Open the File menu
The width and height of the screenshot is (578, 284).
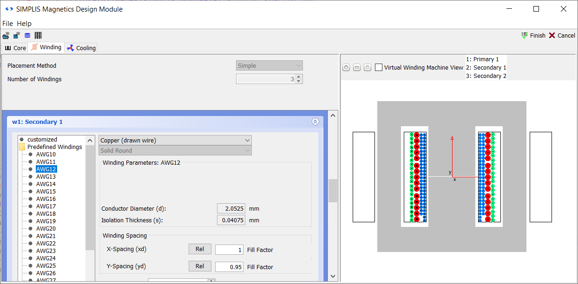point(8,24)
